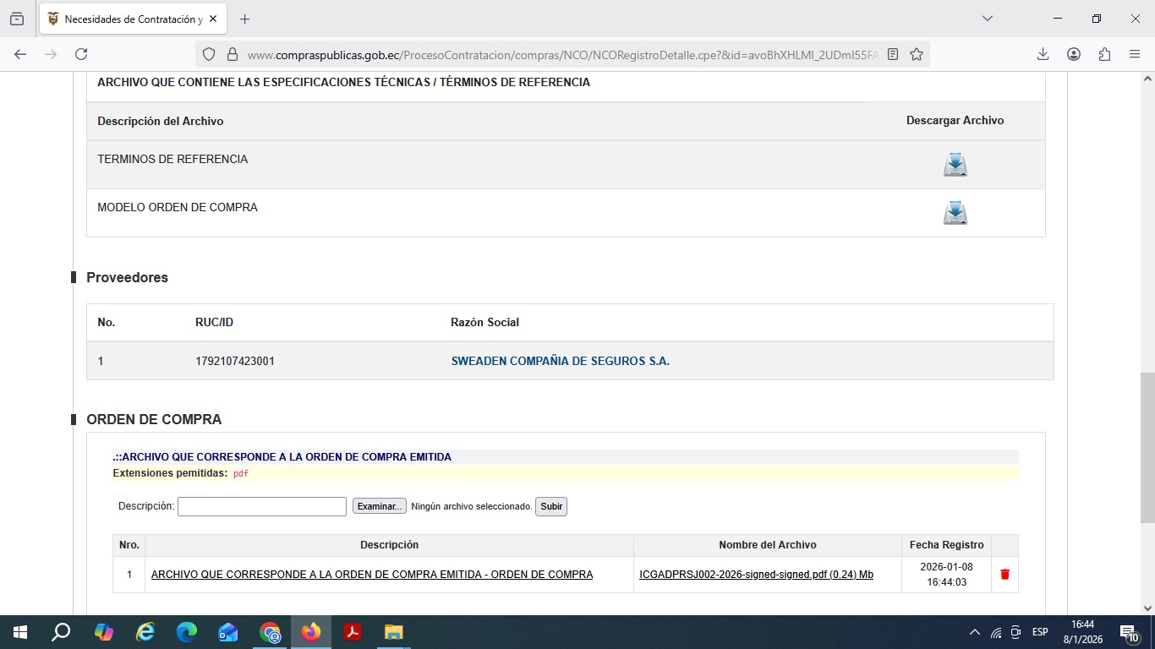Delete the uploaded orden de compra file
1155x649 pixels.
click(x=1004, y=575)
